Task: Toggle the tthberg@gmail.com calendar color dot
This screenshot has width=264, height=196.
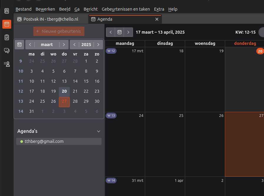Action: pos(21,141)
